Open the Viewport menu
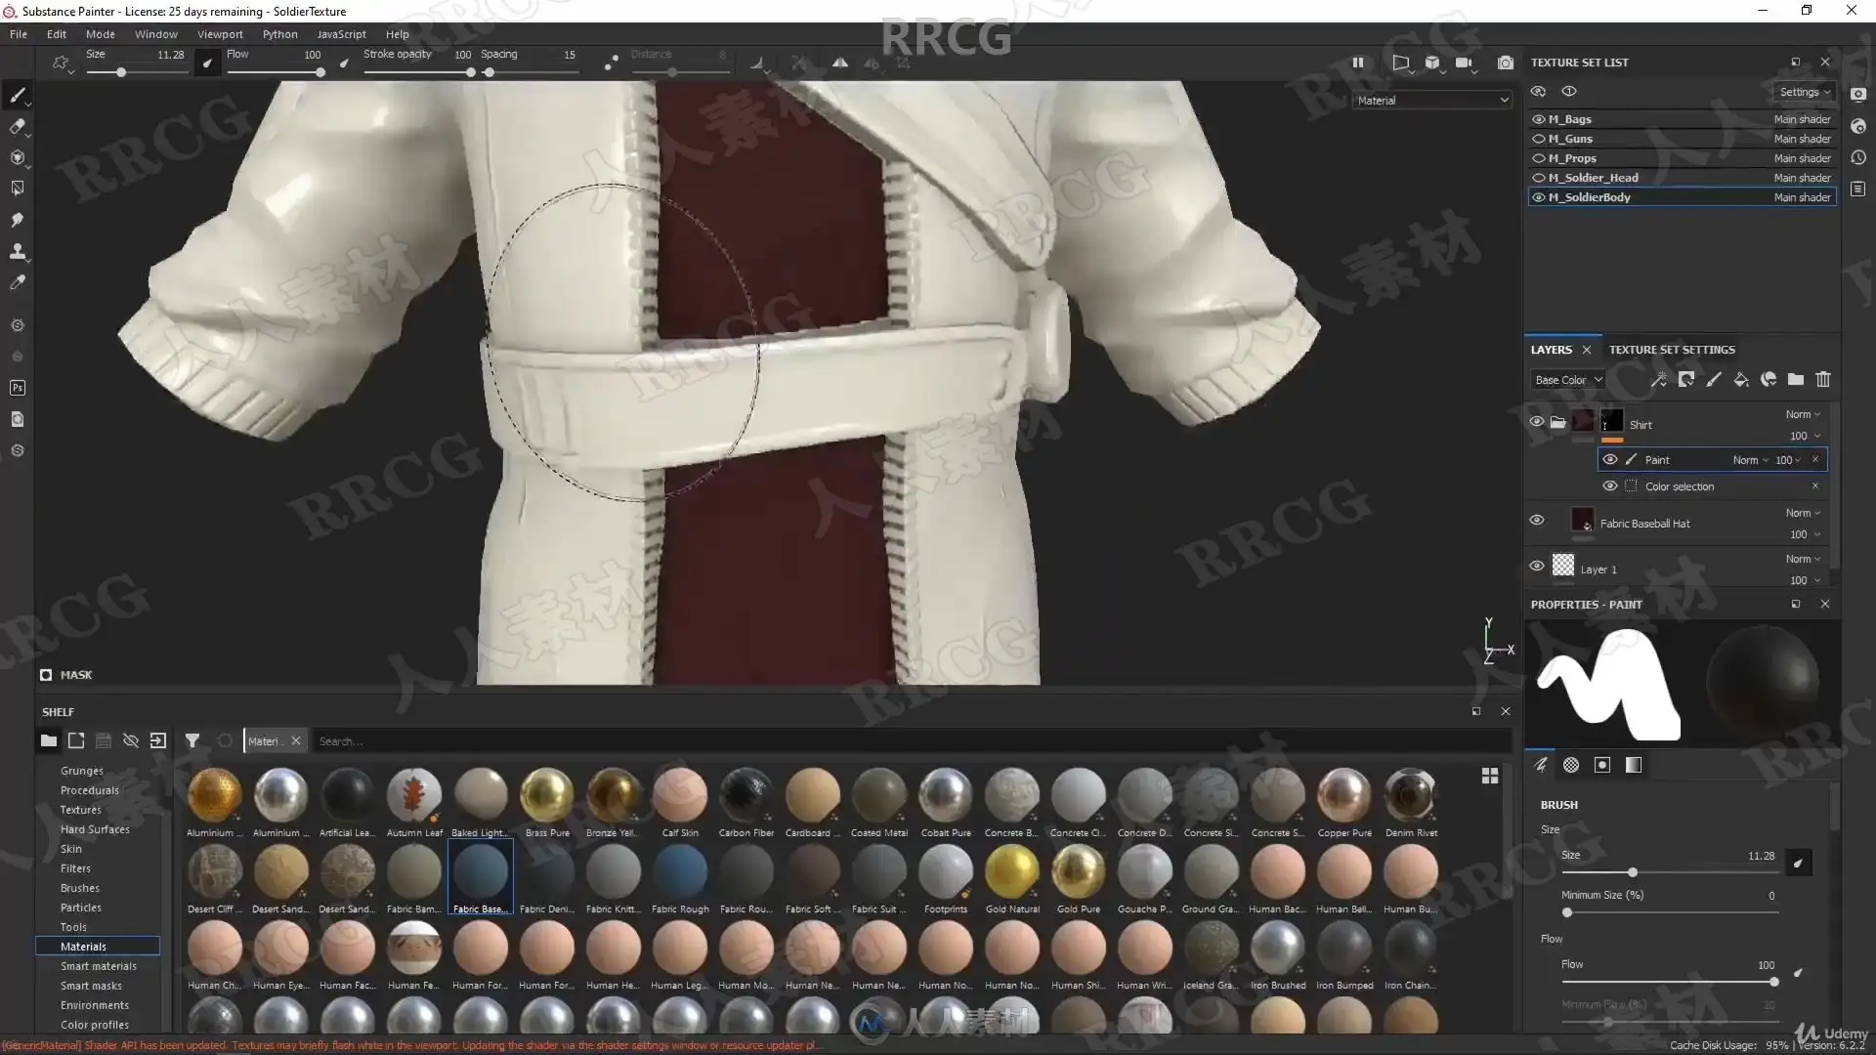The height and width of the screenshot is (1055, 1876). pyautogui.click(x=219, y=34)
